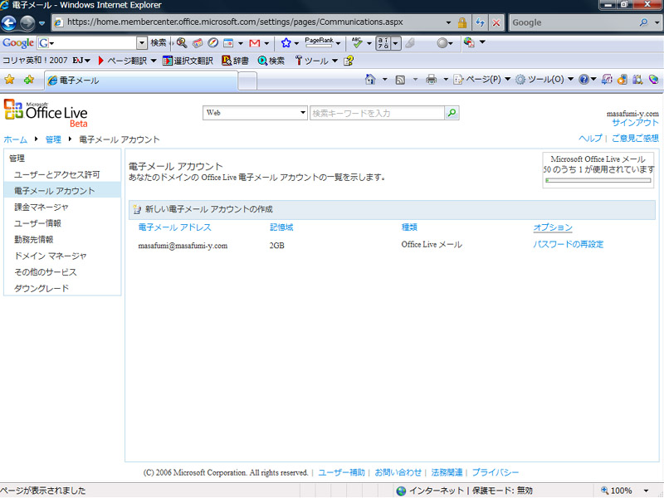Click the 検索キーワードを入力 search field
Viewport: 664px width, 498px height.
377,113
